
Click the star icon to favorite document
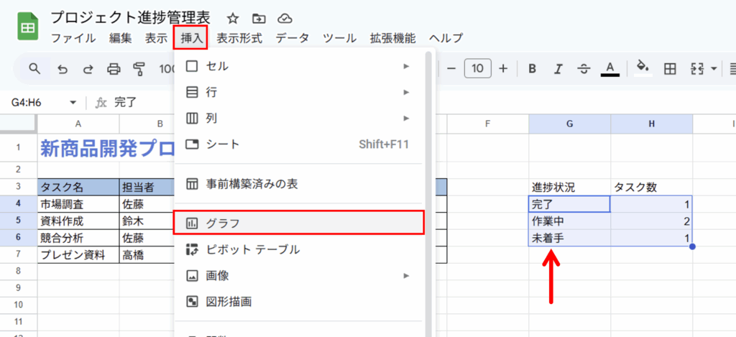233,19
